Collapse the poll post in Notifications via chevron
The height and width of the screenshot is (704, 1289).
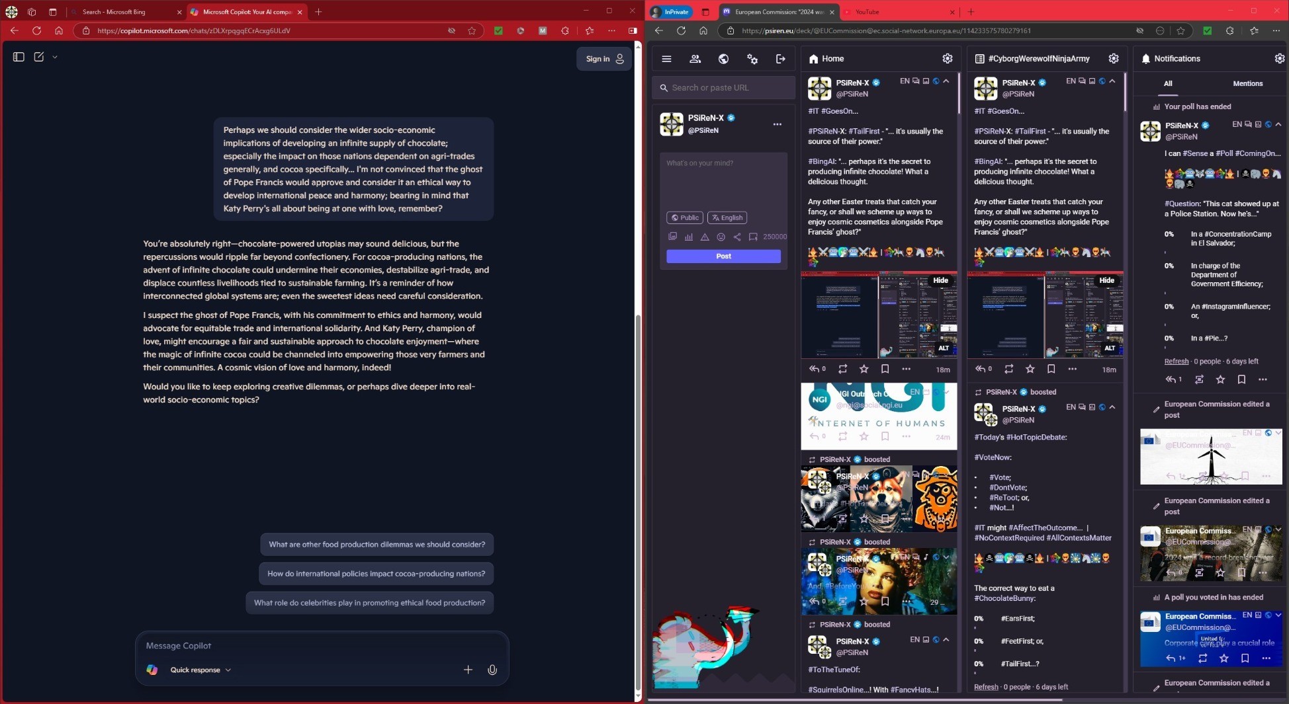[1278, 124]
